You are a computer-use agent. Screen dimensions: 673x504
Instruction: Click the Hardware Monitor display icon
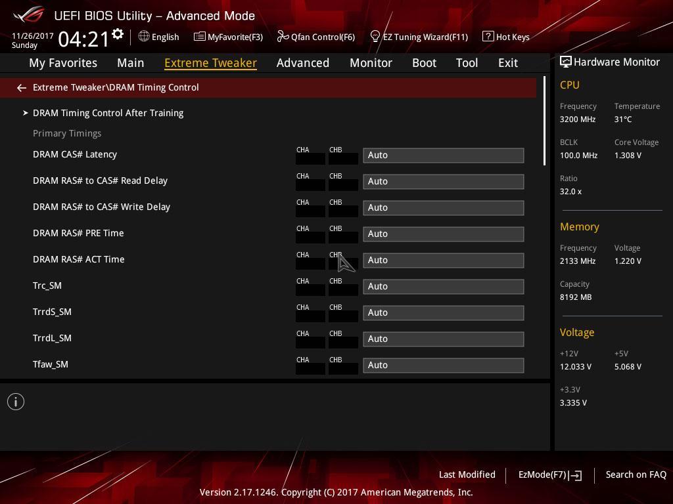click(566, 62)
